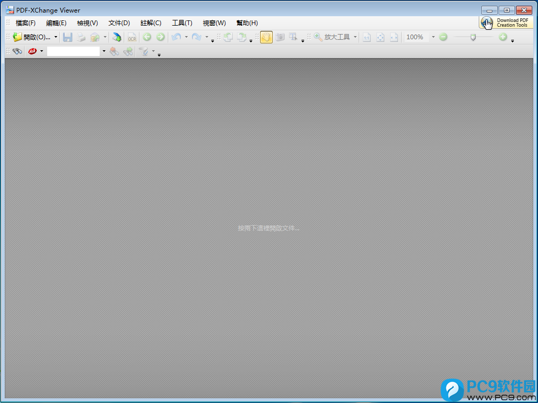Open overflow options after the Select tool
Screen dimensions: 538x403
[303, 41]
